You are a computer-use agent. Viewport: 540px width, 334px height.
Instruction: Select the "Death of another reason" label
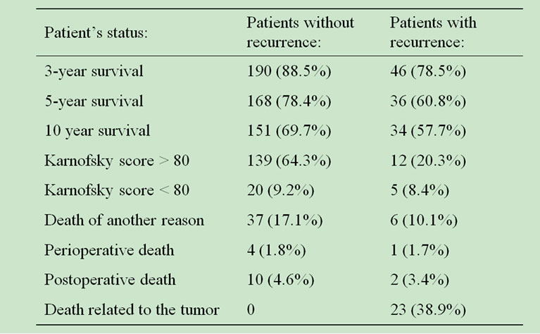124,221
